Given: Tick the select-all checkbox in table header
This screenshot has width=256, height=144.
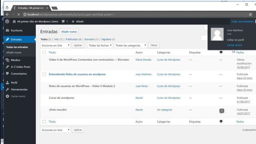Looking at the screenshot, I should click(x=44, y=52).
